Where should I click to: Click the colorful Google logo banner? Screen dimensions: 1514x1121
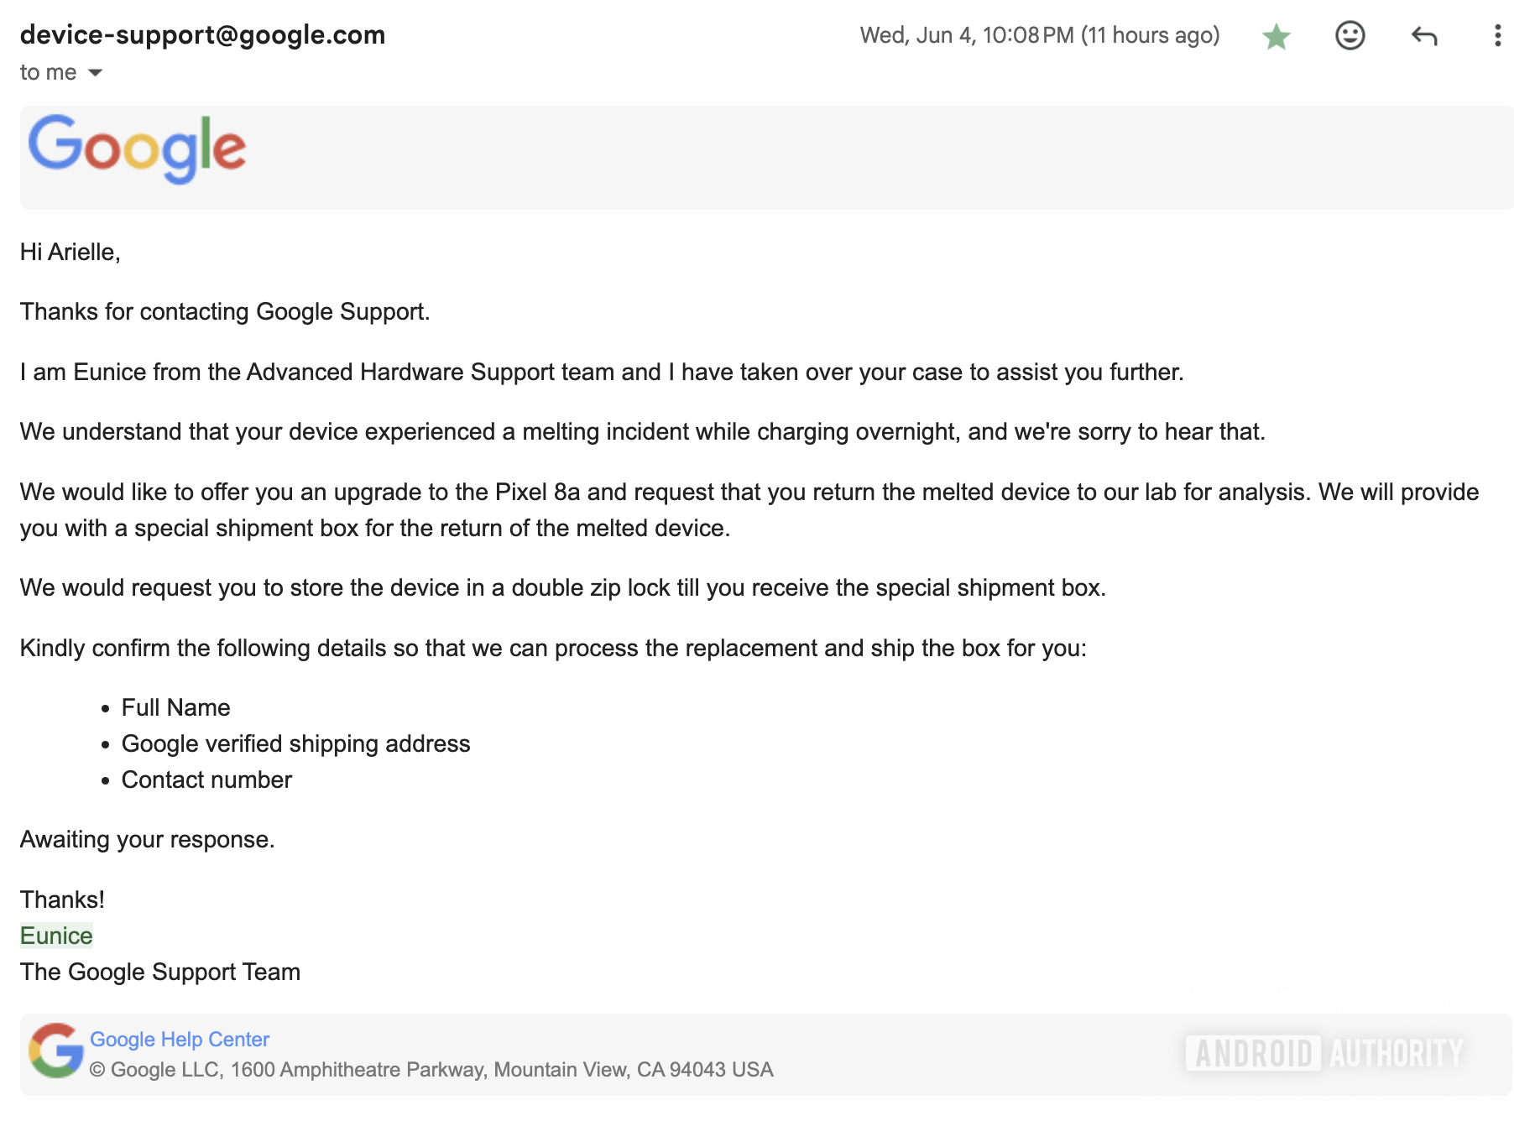[138, 149]
